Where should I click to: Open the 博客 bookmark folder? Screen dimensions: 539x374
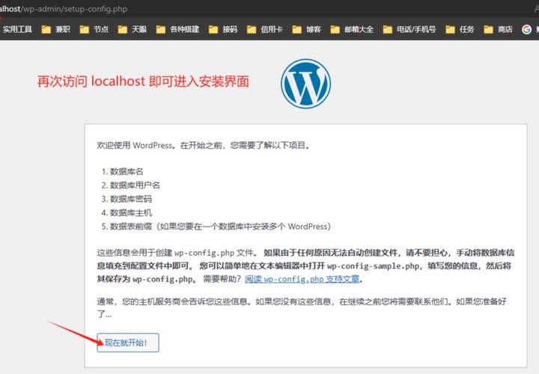307,29
